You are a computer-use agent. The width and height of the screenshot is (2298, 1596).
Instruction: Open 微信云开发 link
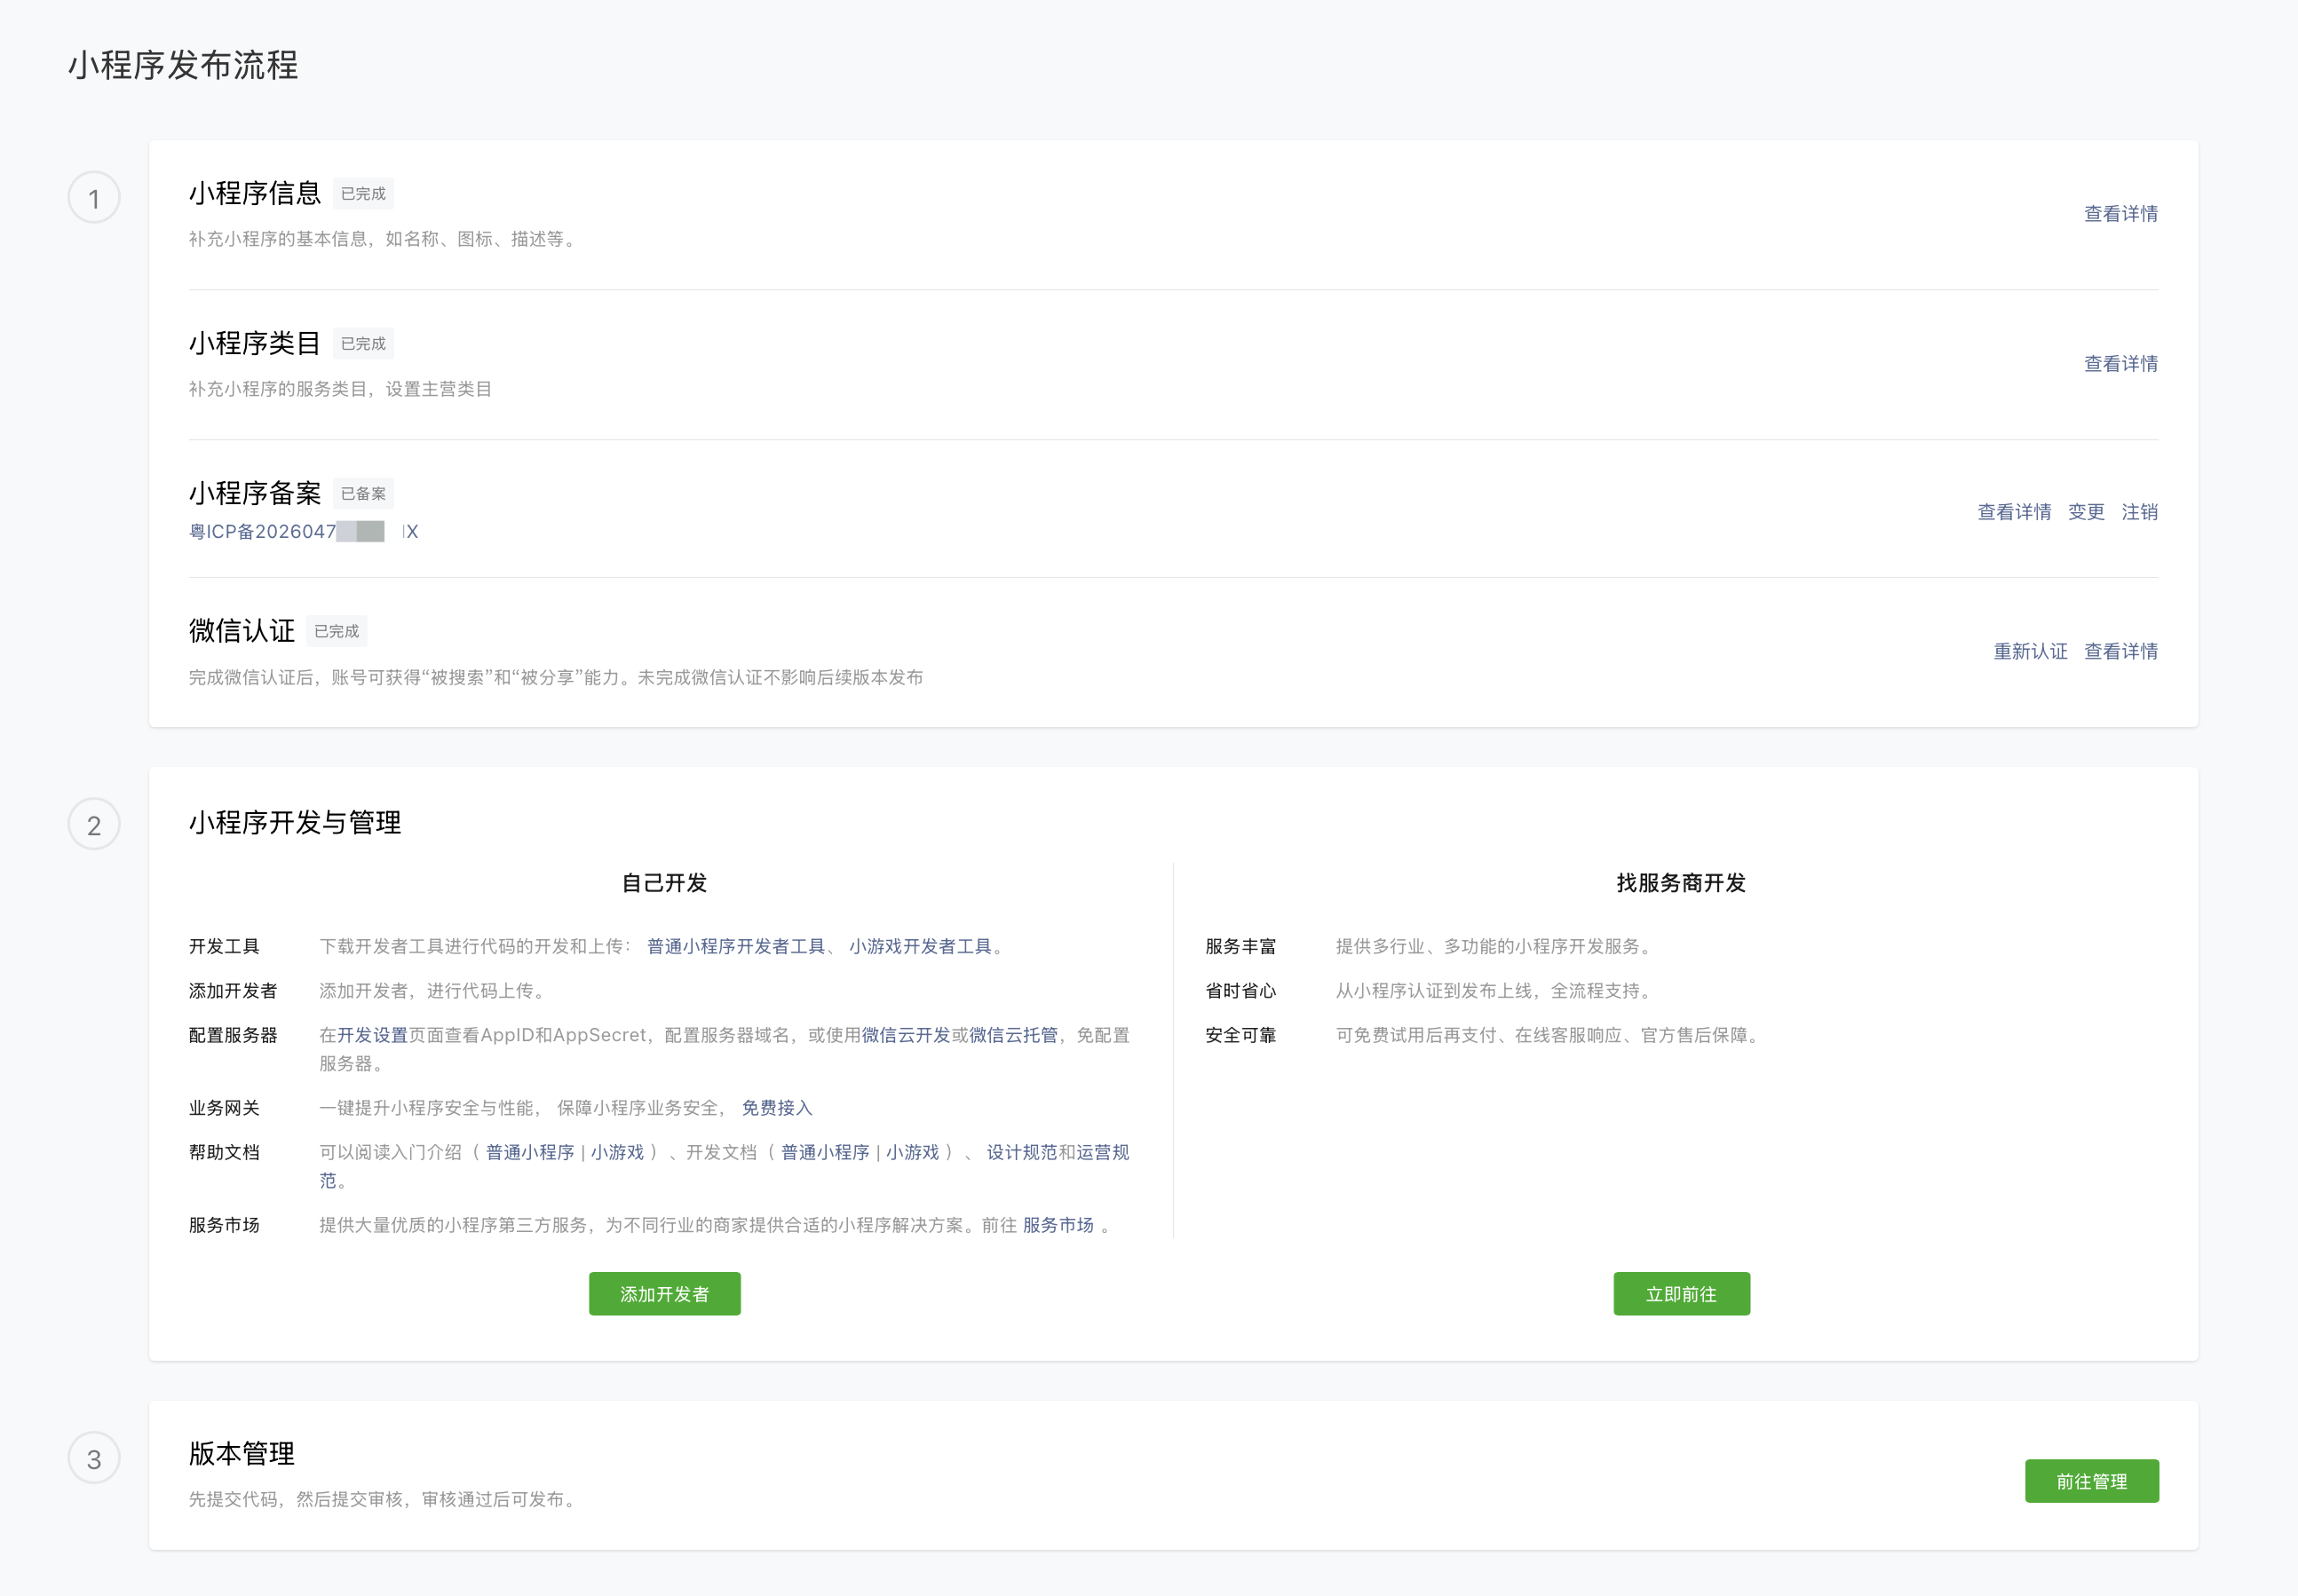[906, 1035]
